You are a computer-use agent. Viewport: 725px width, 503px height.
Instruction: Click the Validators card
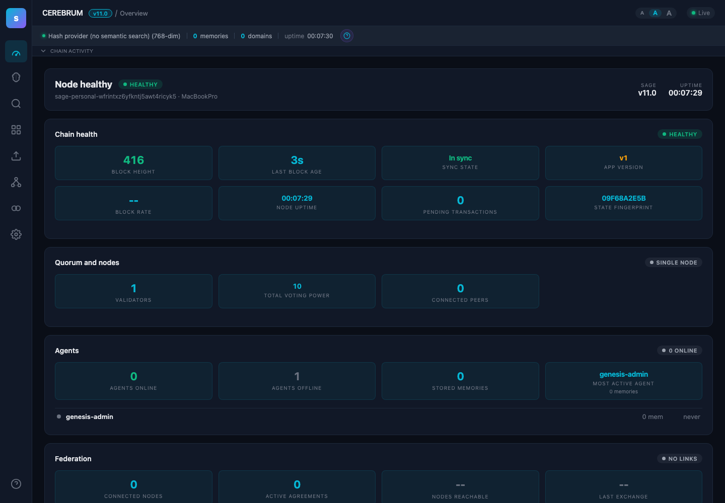133,291
